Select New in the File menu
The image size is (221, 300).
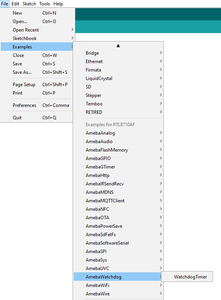coord(37,13)
